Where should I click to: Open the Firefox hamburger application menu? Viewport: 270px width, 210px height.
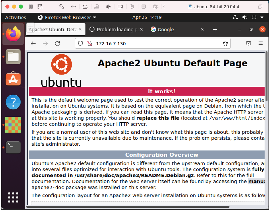point(261,43)
